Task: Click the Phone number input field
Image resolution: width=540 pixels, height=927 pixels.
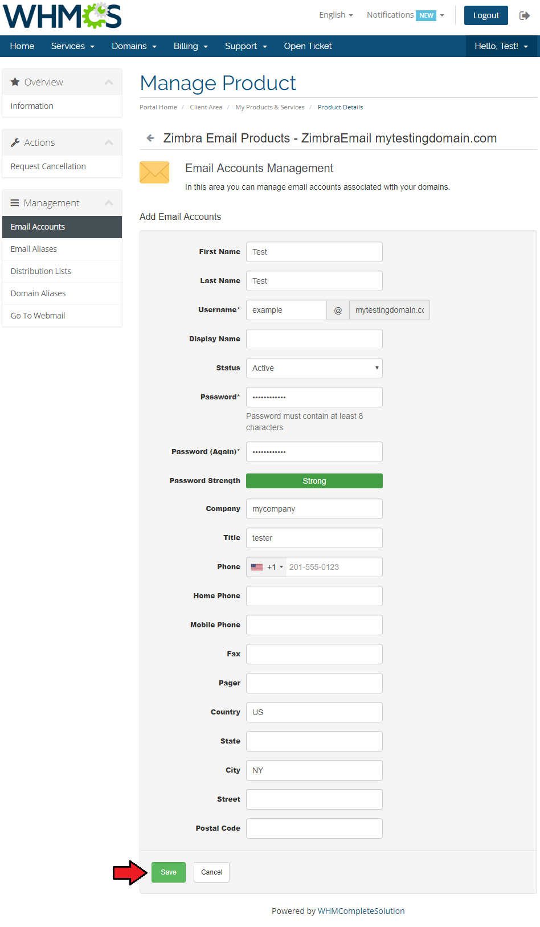Action: point(334,567)
